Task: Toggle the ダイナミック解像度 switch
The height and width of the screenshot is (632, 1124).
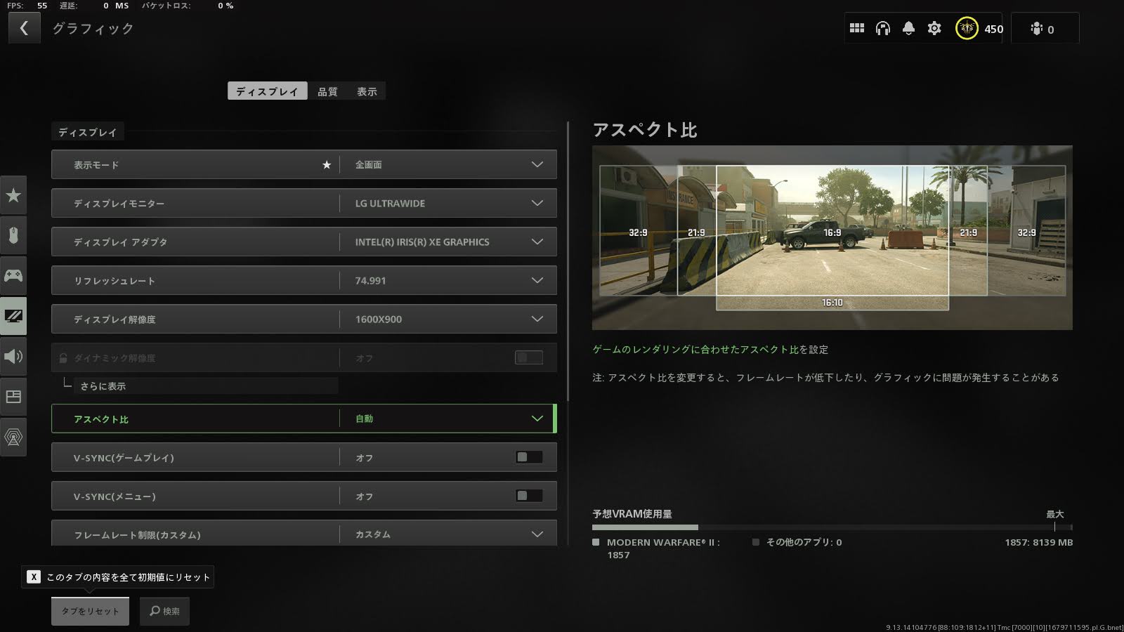Action: [x=528, y=357]
